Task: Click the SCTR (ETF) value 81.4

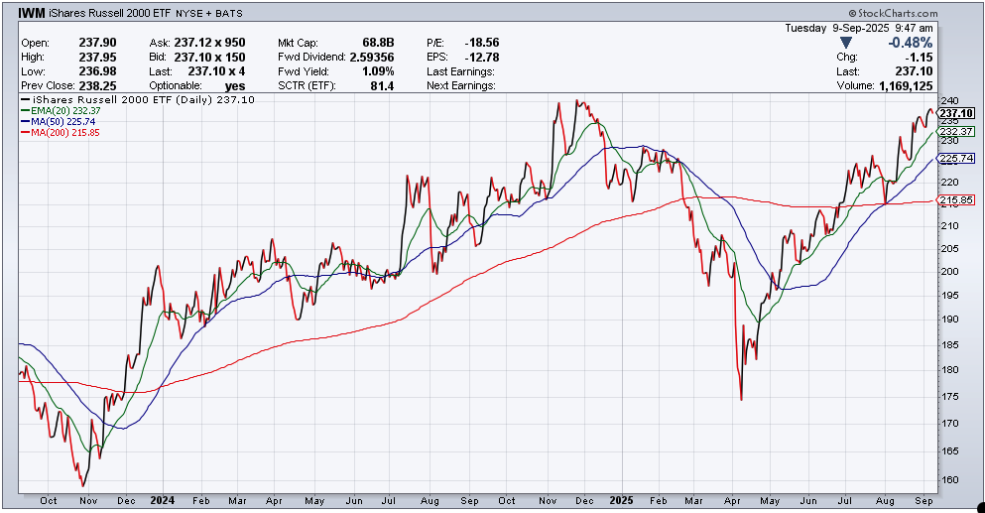Action: pyautogui.click(x=381, y=86)
